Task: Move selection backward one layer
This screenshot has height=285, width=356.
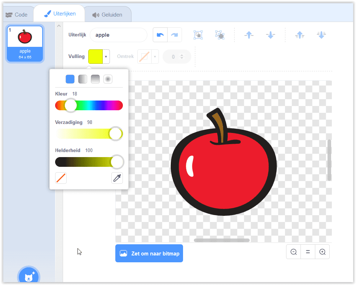Action: pyautogui.click(x=271, y=35)
